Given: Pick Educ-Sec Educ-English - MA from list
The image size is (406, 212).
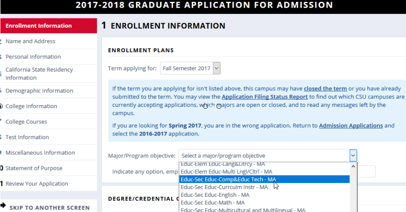Looking at the screenshot, I should [x=264, y=195].
